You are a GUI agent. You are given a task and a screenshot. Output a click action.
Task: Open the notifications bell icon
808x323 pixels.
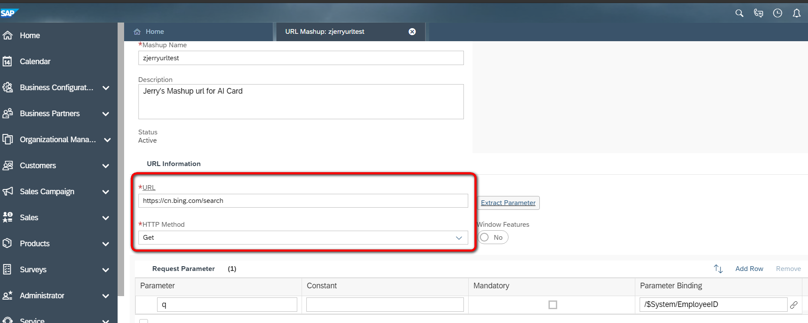(797, 13)
